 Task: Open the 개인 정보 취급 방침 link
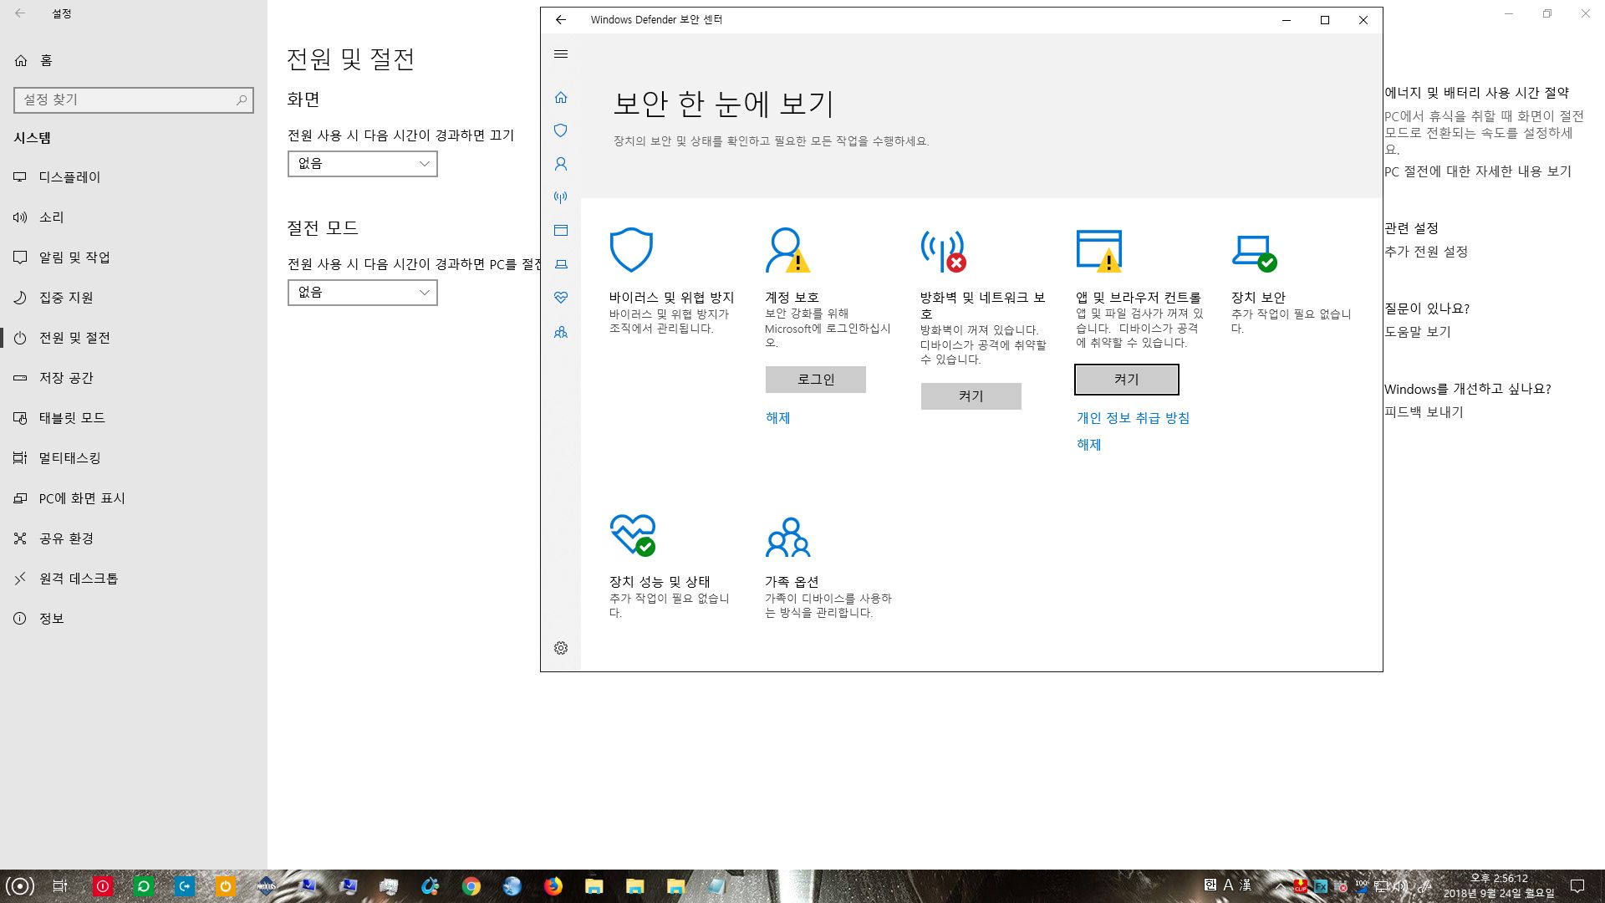pos(1133,418)
